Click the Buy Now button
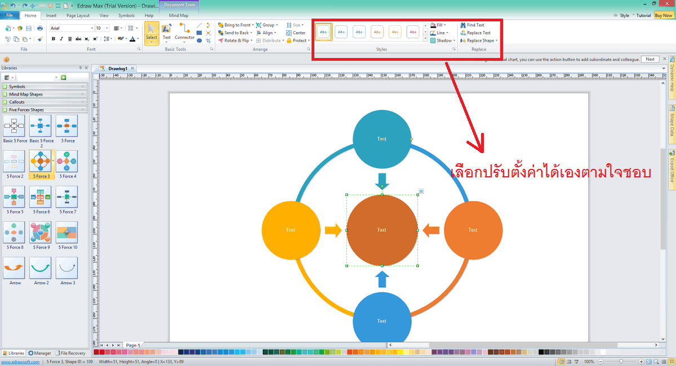Screen dimensions: 676x366 click(x=663, y=16)
